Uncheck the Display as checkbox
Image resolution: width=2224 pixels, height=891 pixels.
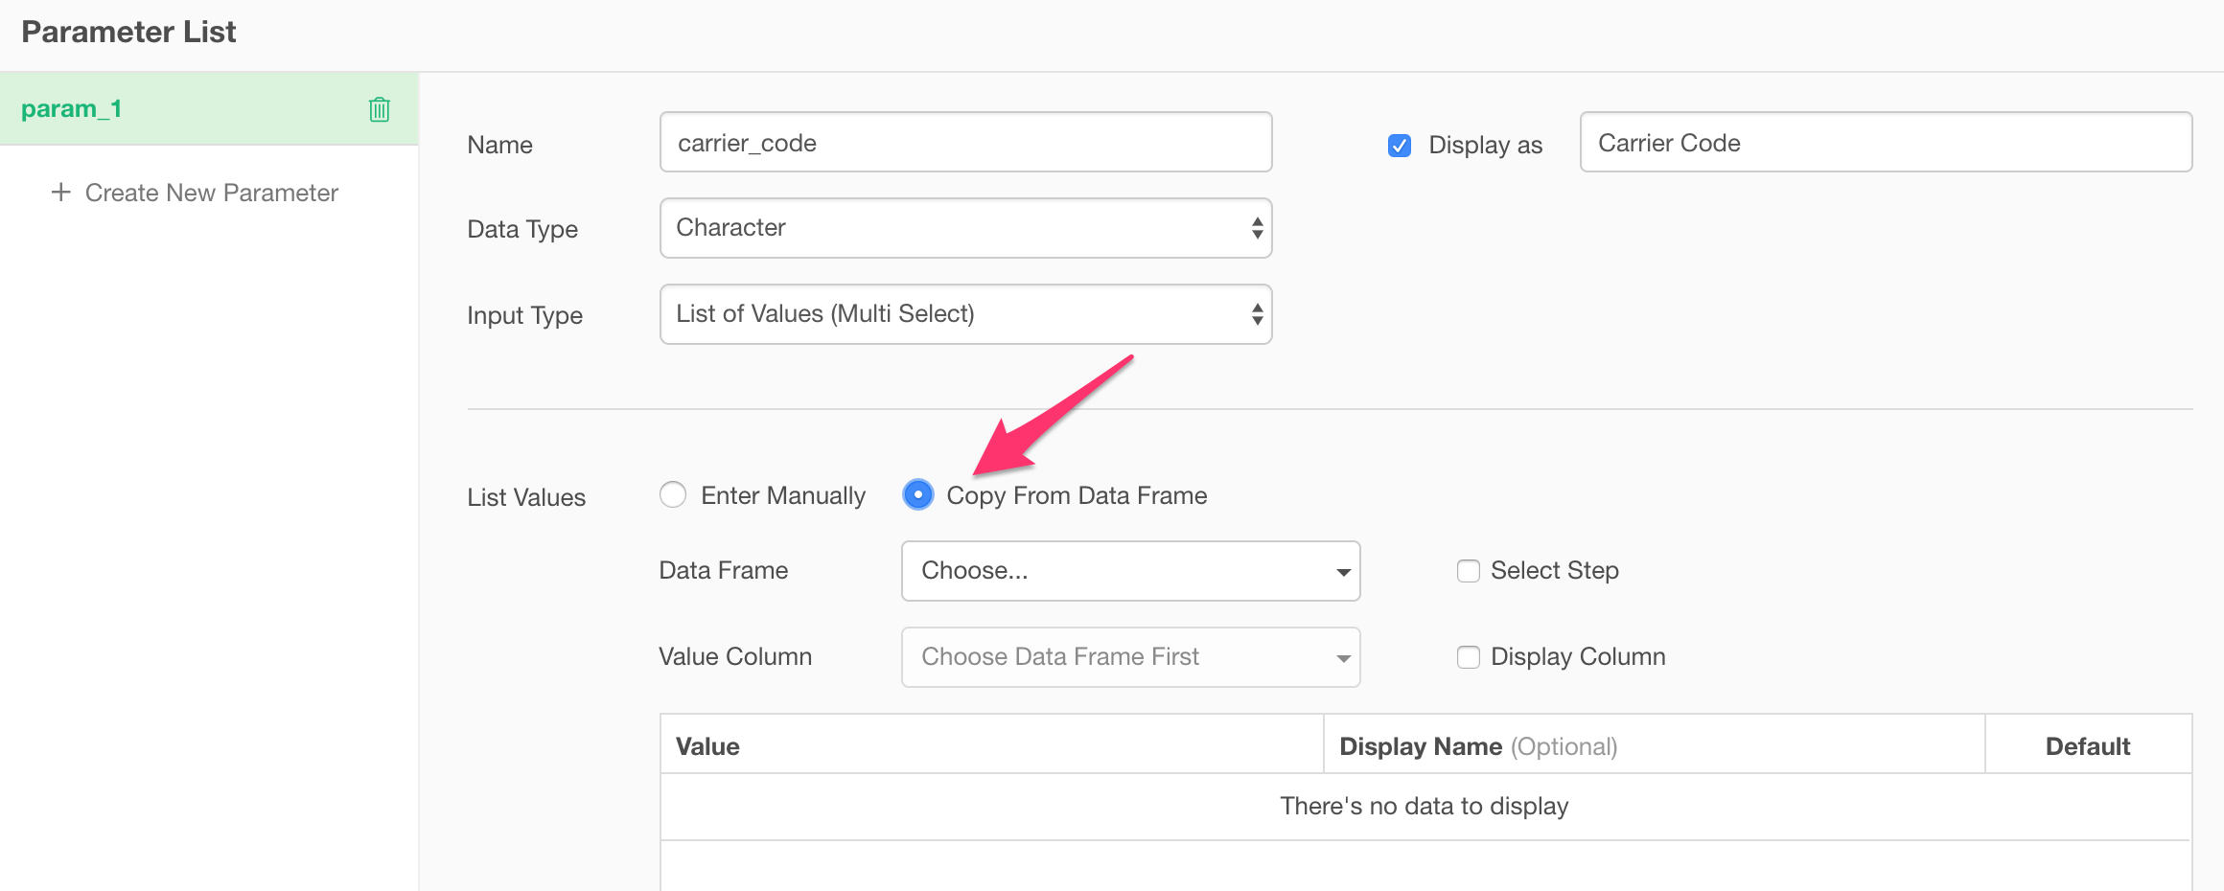pyautogui.click(x=1400, y=146)
